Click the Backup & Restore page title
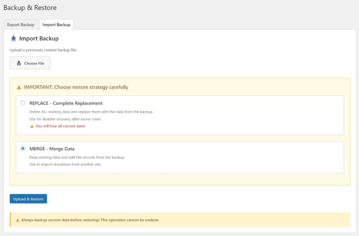 point(30,7)
